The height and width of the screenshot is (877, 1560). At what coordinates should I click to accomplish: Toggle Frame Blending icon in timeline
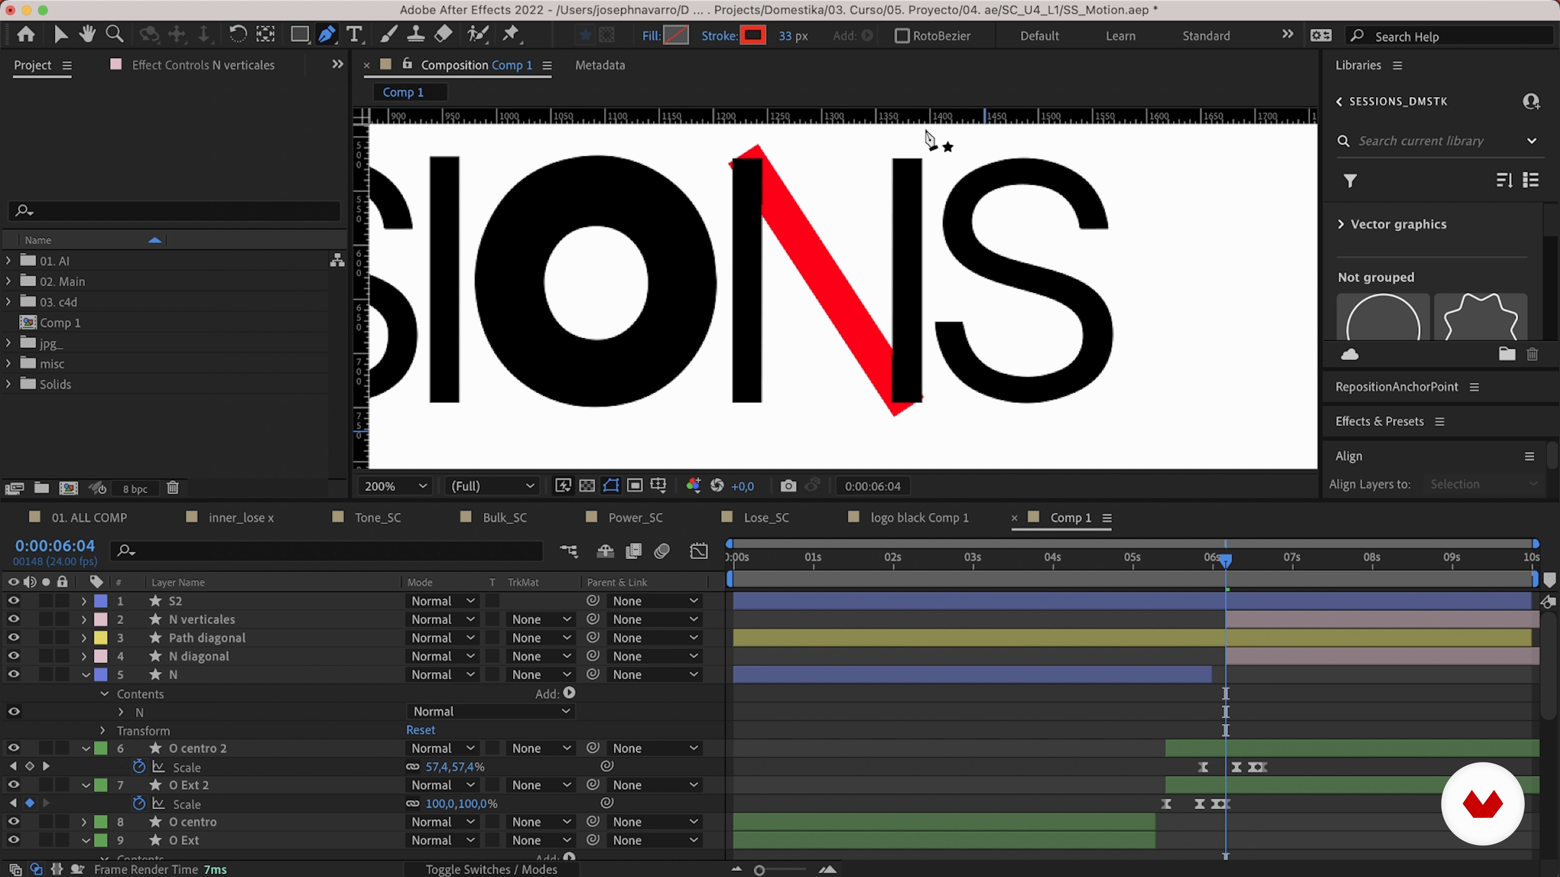click(x=634, y=551)
